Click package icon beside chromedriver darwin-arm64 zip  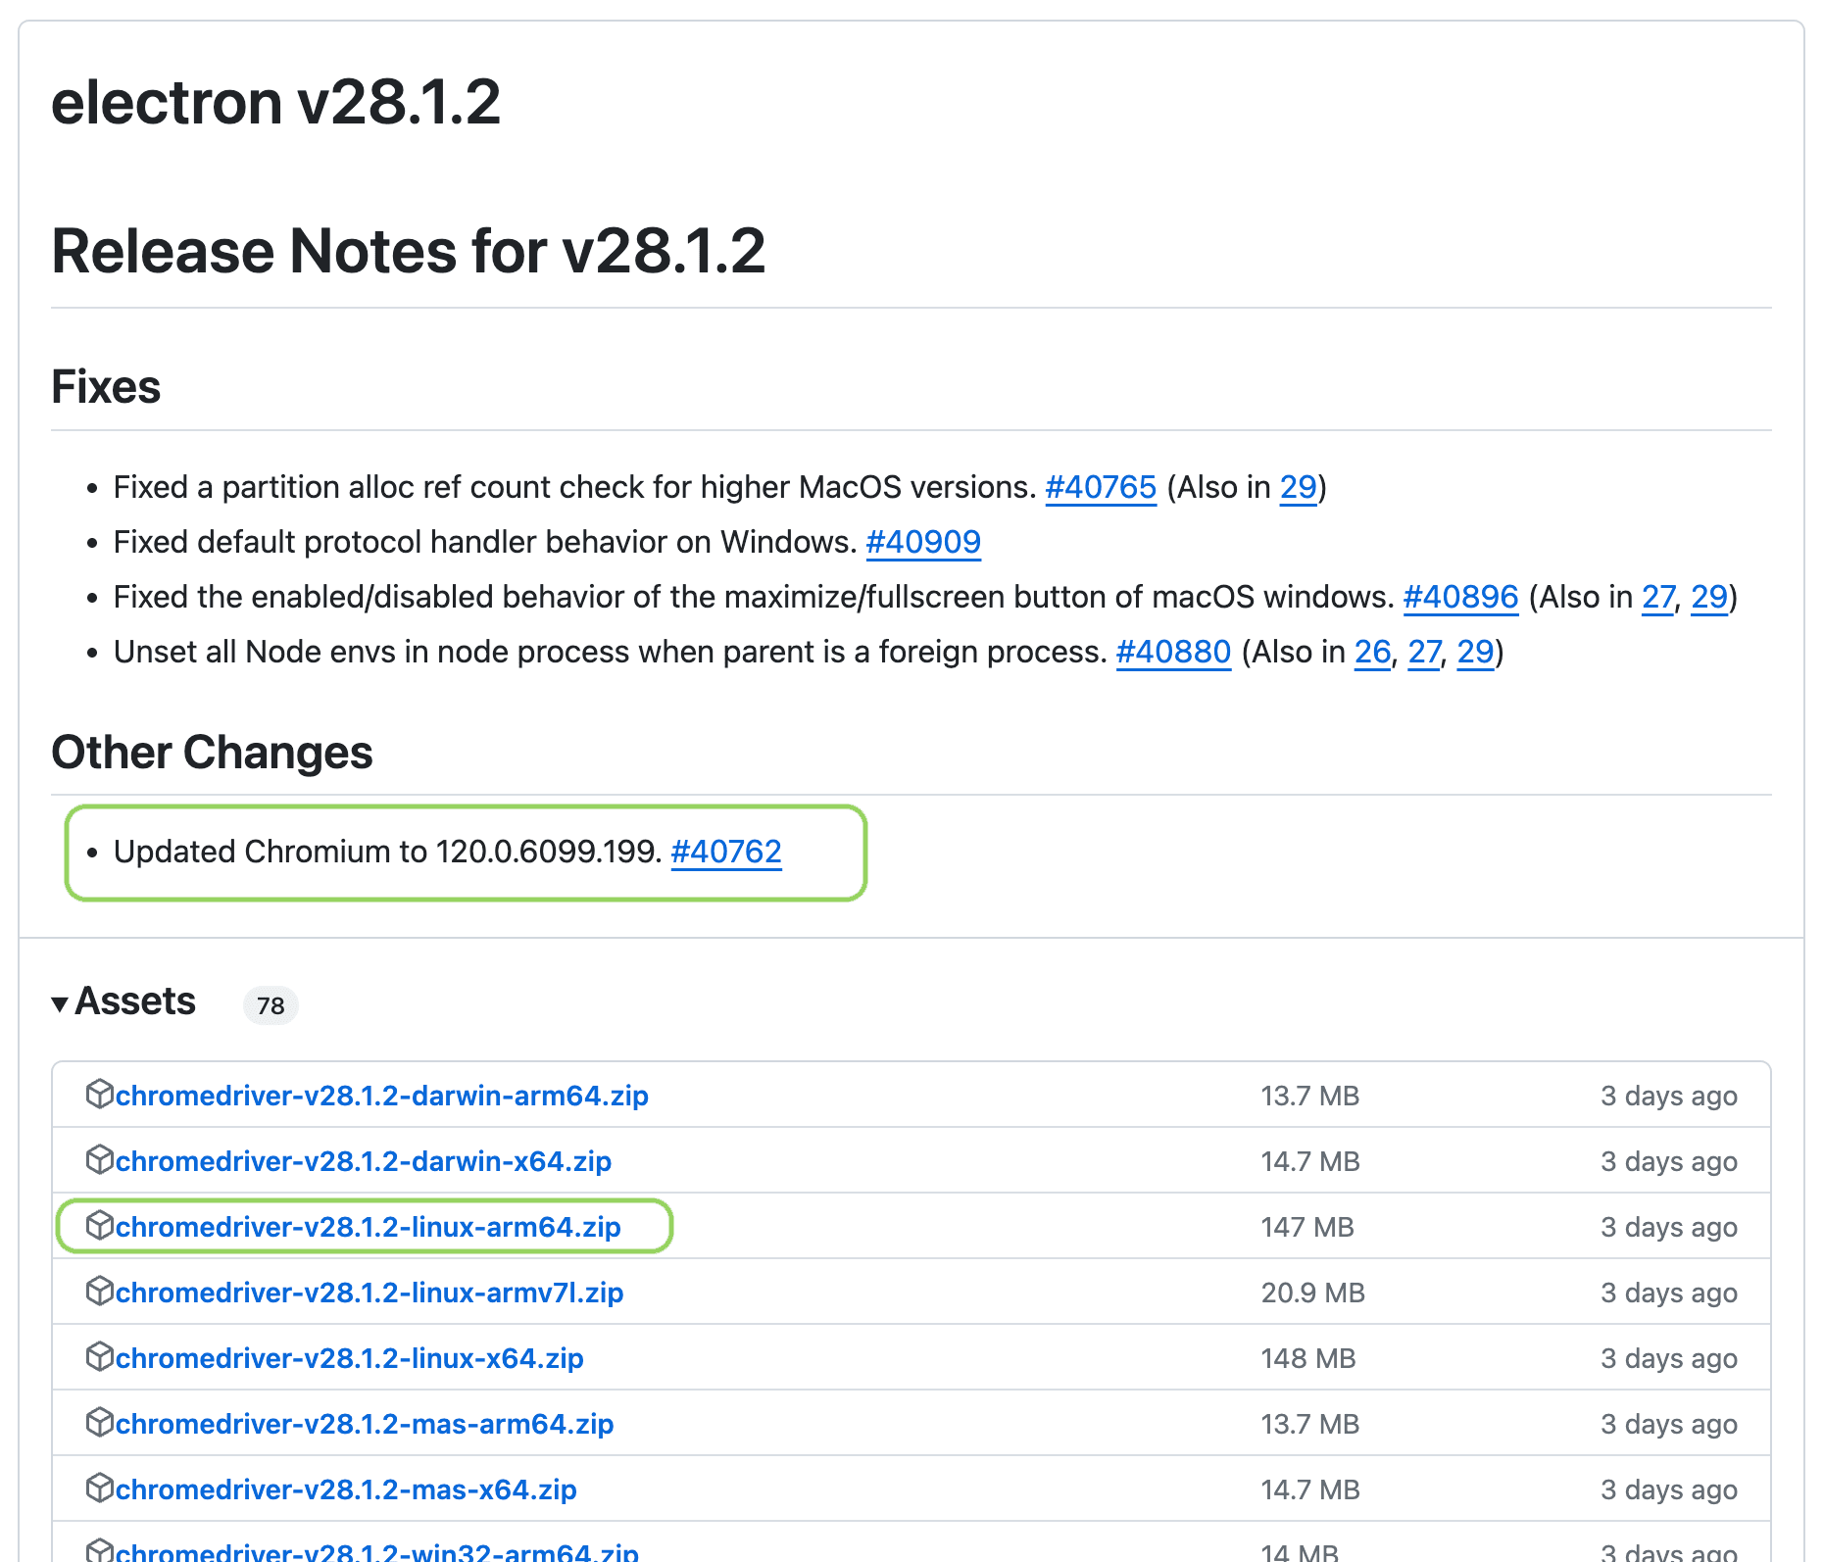(x=99, y=1094)
